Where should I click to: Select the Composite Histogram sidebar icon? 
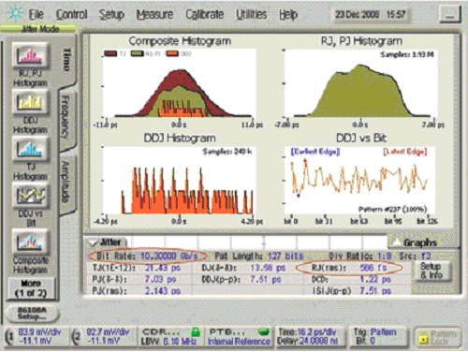click(30, 242)
